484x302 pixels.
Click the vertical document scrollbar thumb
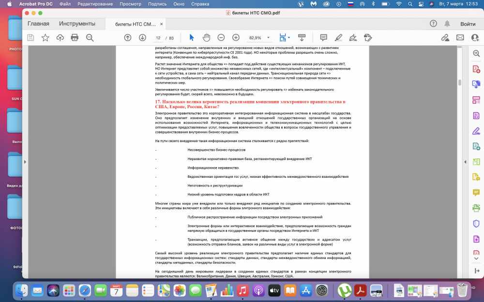click(460, 83)
